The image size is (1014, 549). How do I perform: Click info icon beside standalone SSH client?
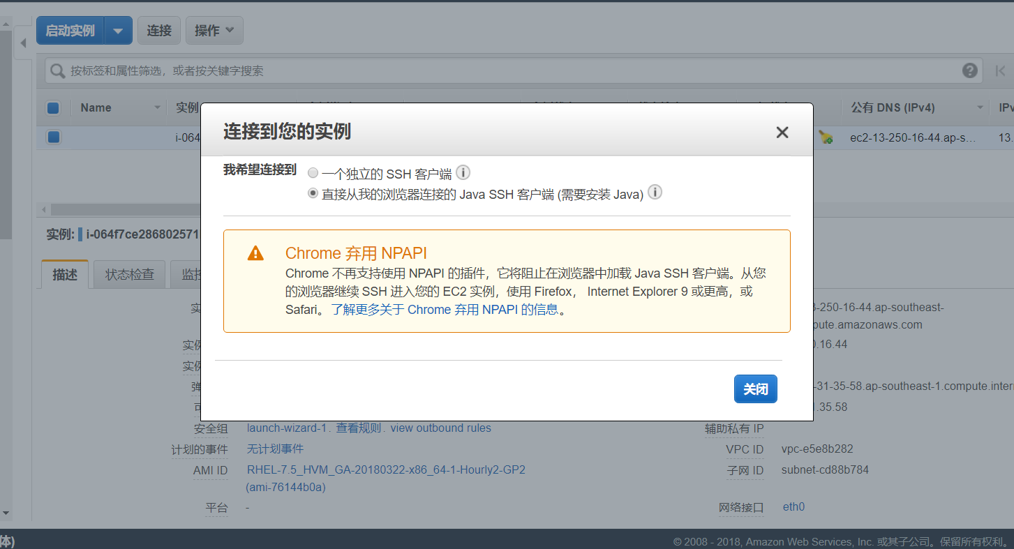[463, 173]
